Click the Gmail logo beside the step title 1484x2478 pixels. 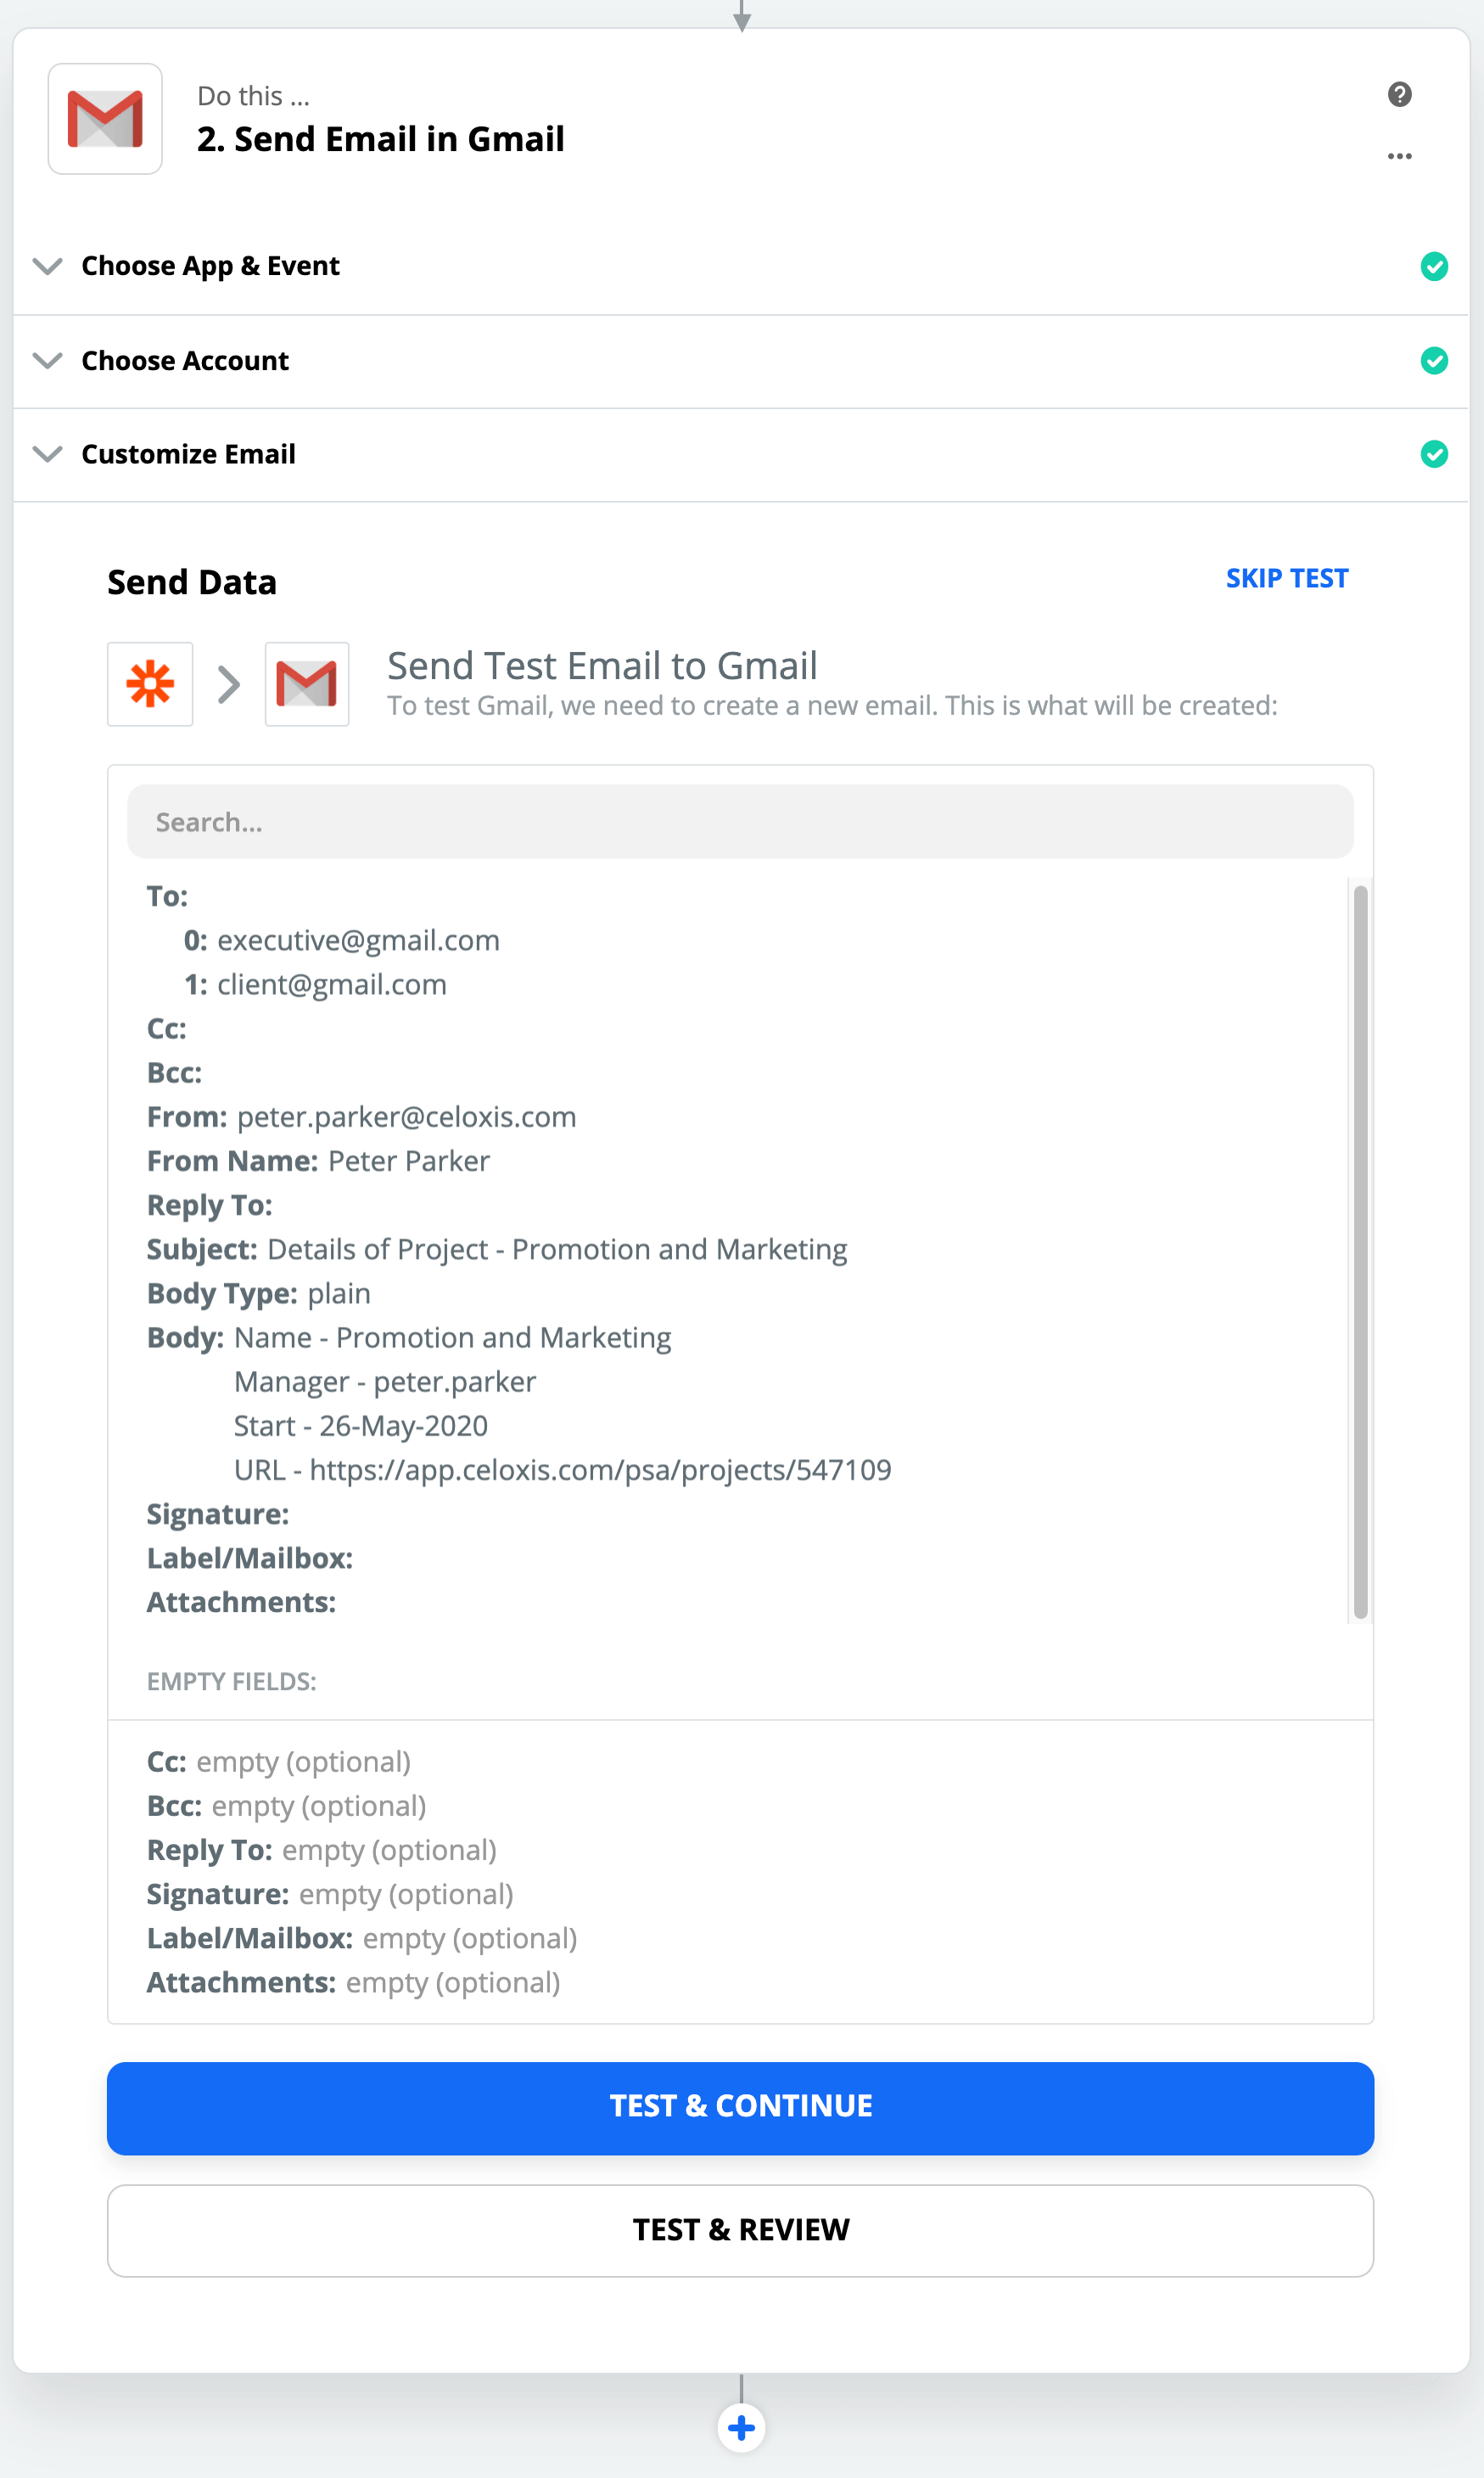[105, 119]
